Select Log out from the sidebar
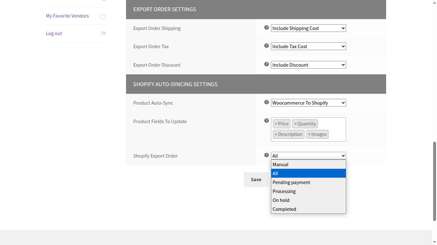437x245 pixels. click(54, 33)
